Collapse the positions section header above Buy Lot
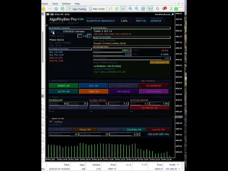The image size is (228, 171). click(70, 49)
